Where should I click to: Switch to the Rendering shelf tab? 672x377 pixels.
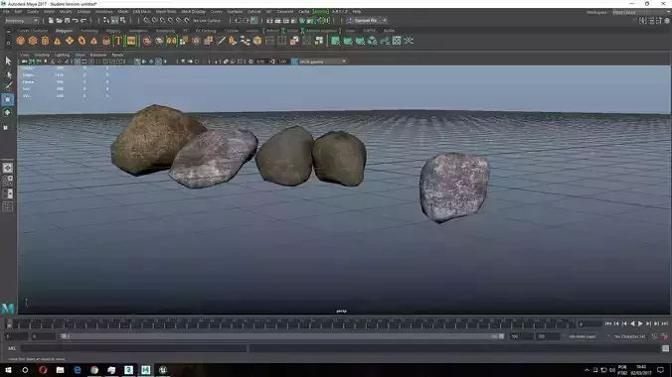pyautogui.click(x=165, y=31)
